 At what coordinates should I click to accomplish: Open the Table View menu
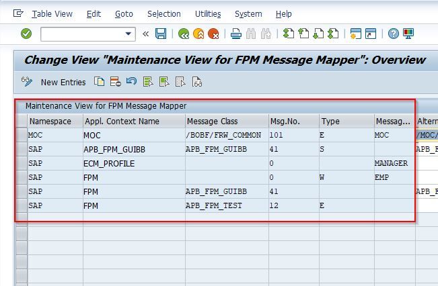(x=52, y=14)
